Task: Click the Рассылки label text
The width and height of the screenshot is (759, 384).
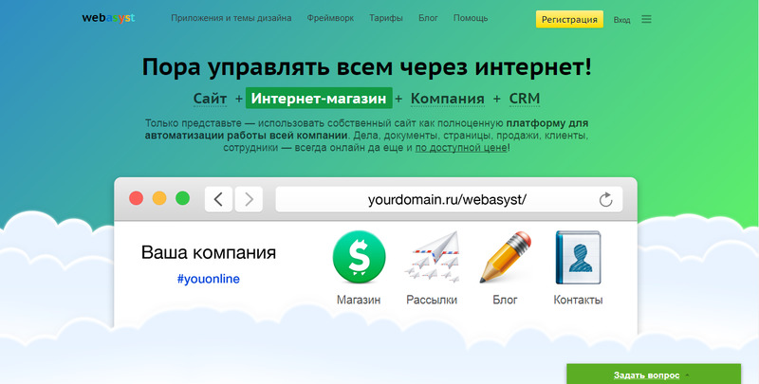Action: coord(432,300)
